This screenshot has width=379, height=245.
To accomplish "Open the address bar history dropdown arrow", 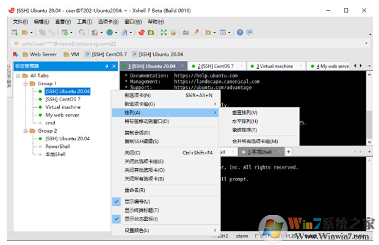I will (x=366, y=43).
